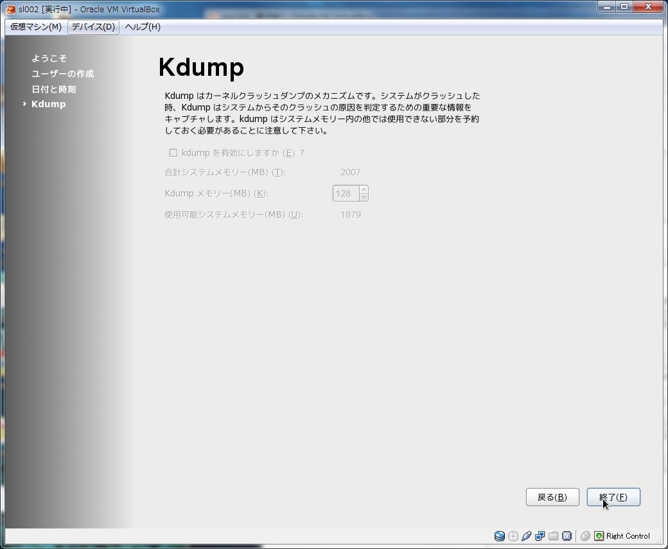This screenshot has width=668, height=549.
Task: Click the host key green arrow icon
Action: pyautogui.click(x=599, y=536)
